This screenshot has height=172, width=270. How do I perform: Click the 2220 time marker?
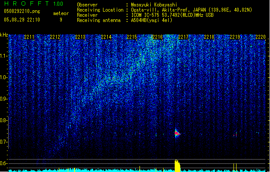[261, 37]
